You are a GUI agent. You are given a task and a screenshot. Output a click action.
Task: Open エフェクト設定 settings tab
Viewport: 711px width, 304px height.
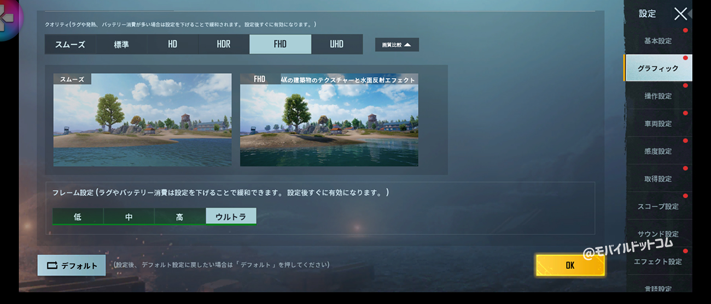[658, 261]
